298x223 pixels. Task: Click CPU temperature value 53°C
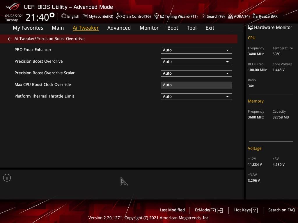276,54
